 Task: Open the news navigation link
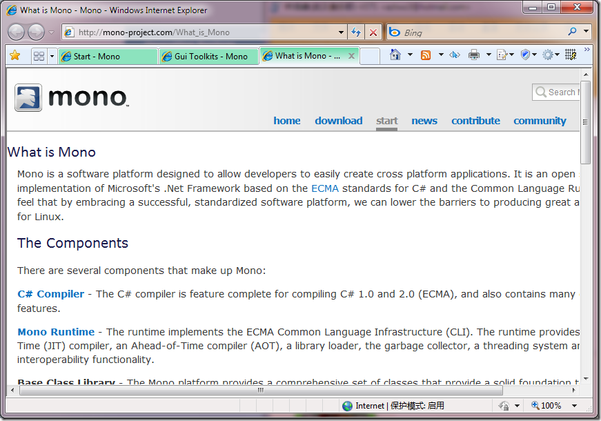424,121
